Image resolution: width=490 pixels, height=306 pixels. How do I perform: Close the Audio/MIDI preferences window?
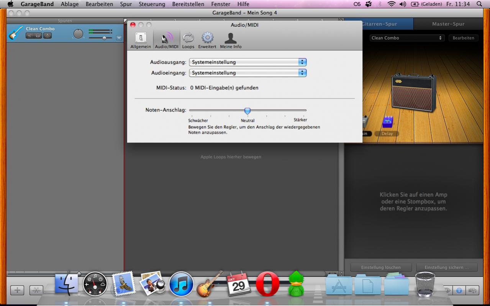133,25
